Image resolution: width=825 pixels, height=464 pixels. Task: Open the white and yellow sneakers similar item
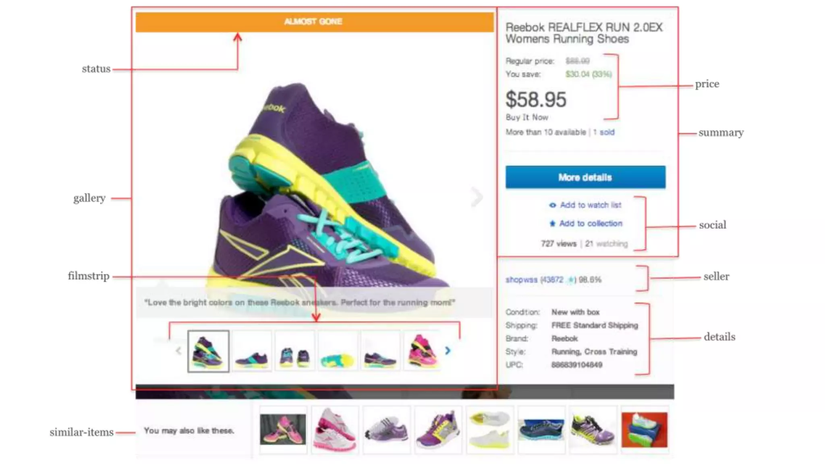(x=489, y=430)
